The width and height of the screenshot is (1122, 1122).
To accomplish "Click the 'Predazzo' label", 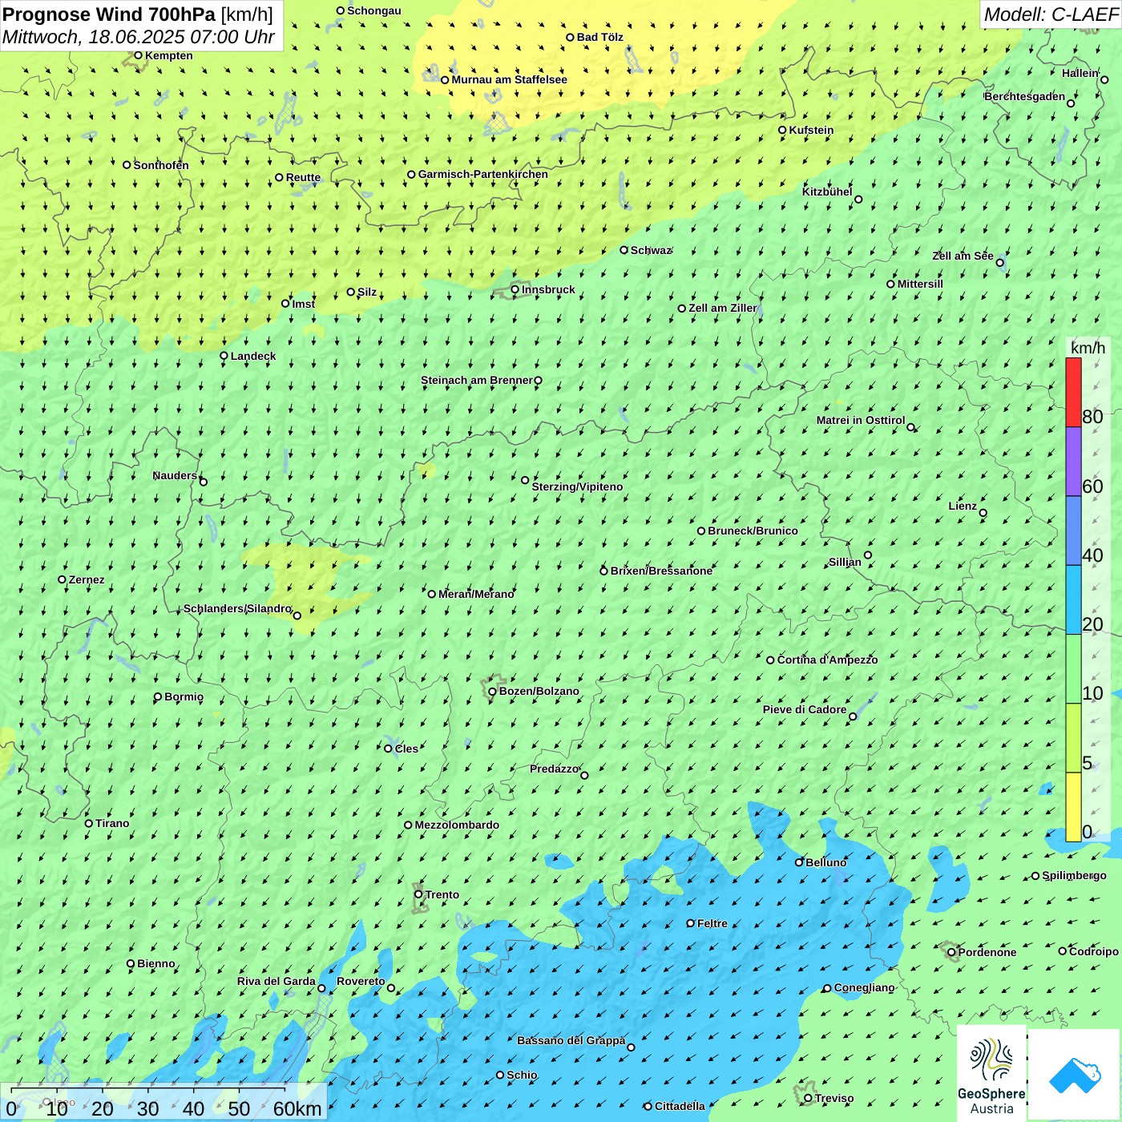I will click(x=554, y=769).
